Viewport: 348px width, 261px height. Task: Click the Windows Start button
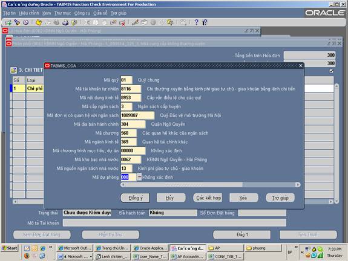[x=10, y=248]
